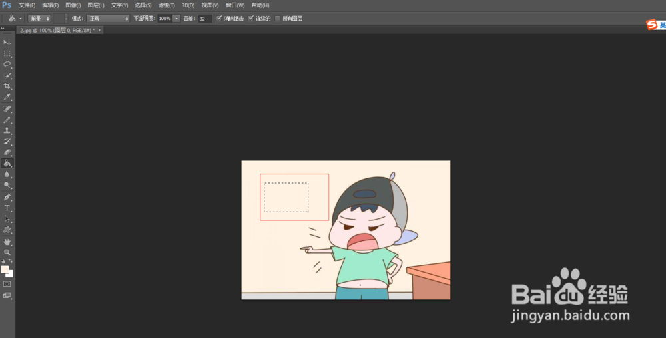The height and width of the screenshot is (338, 666).
Task: Open the opacity slider arrow
Action: [x=176, y=18]
